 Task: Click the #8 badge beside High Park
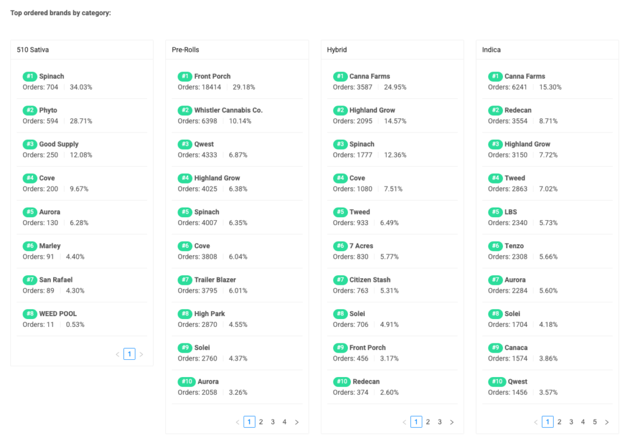[185, 314]
